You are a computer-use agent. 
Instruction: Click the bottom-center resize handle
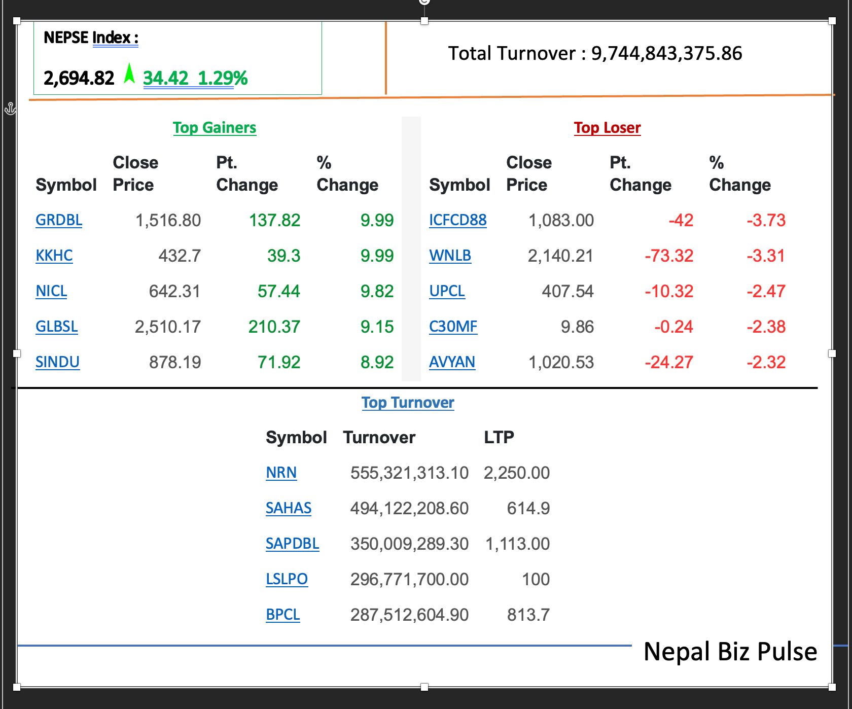tap(424, 687)
